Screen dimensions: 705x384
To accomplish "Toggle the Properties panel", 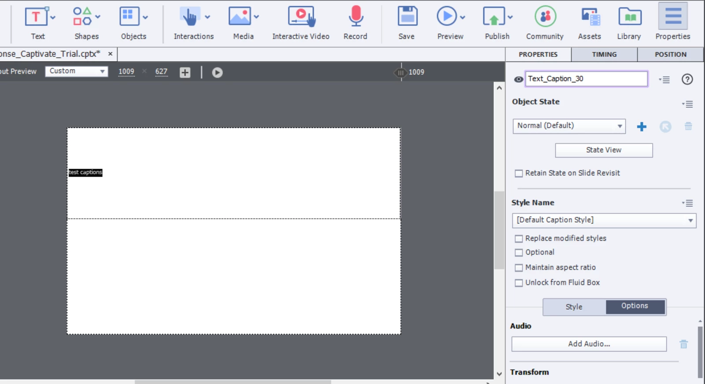I will point(673,22).
